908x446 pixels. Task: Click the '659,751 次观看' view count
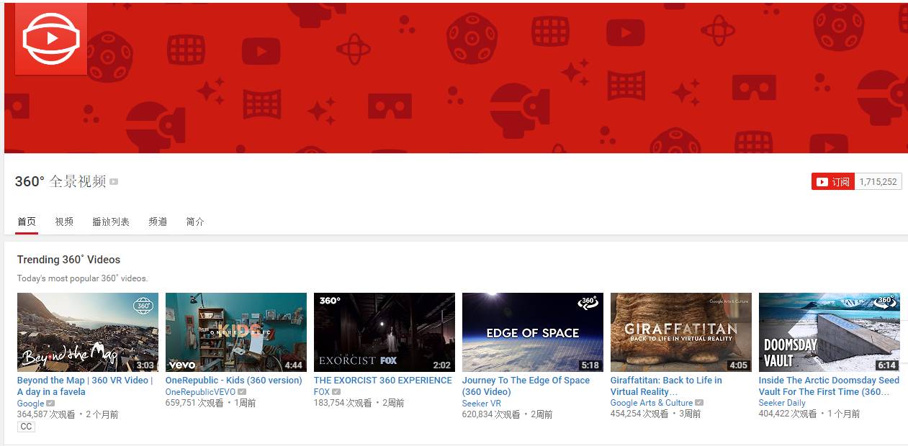tap(194, 403)
